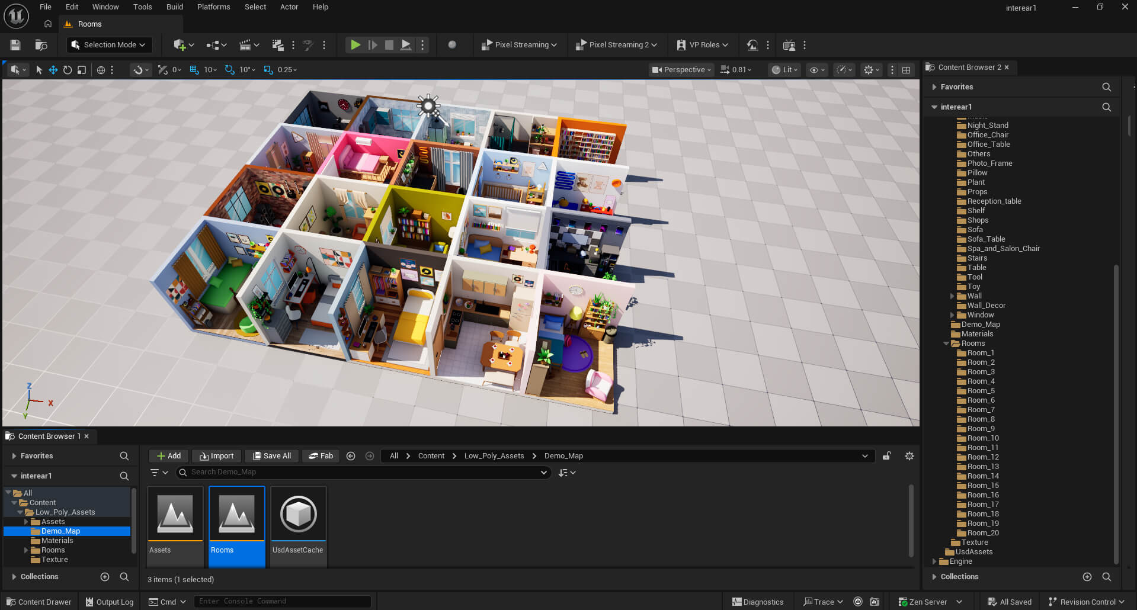Toggle rotation snapping icon
The width and height of the screenshot is (1137, 610).
(230, 70)
